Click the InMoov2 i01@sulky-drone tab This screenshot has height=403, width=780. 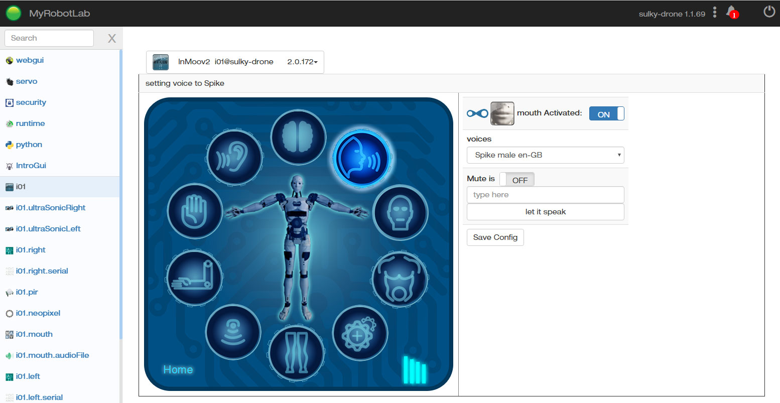tap(235, 62)
